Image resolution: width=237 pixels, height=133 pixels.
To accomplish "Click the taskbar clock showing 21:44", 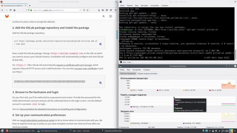I will tap(225, 131).
